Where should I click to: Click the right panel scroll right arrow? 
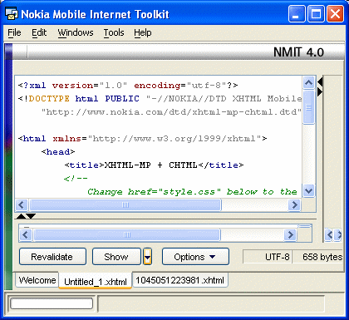pos(338,235)
